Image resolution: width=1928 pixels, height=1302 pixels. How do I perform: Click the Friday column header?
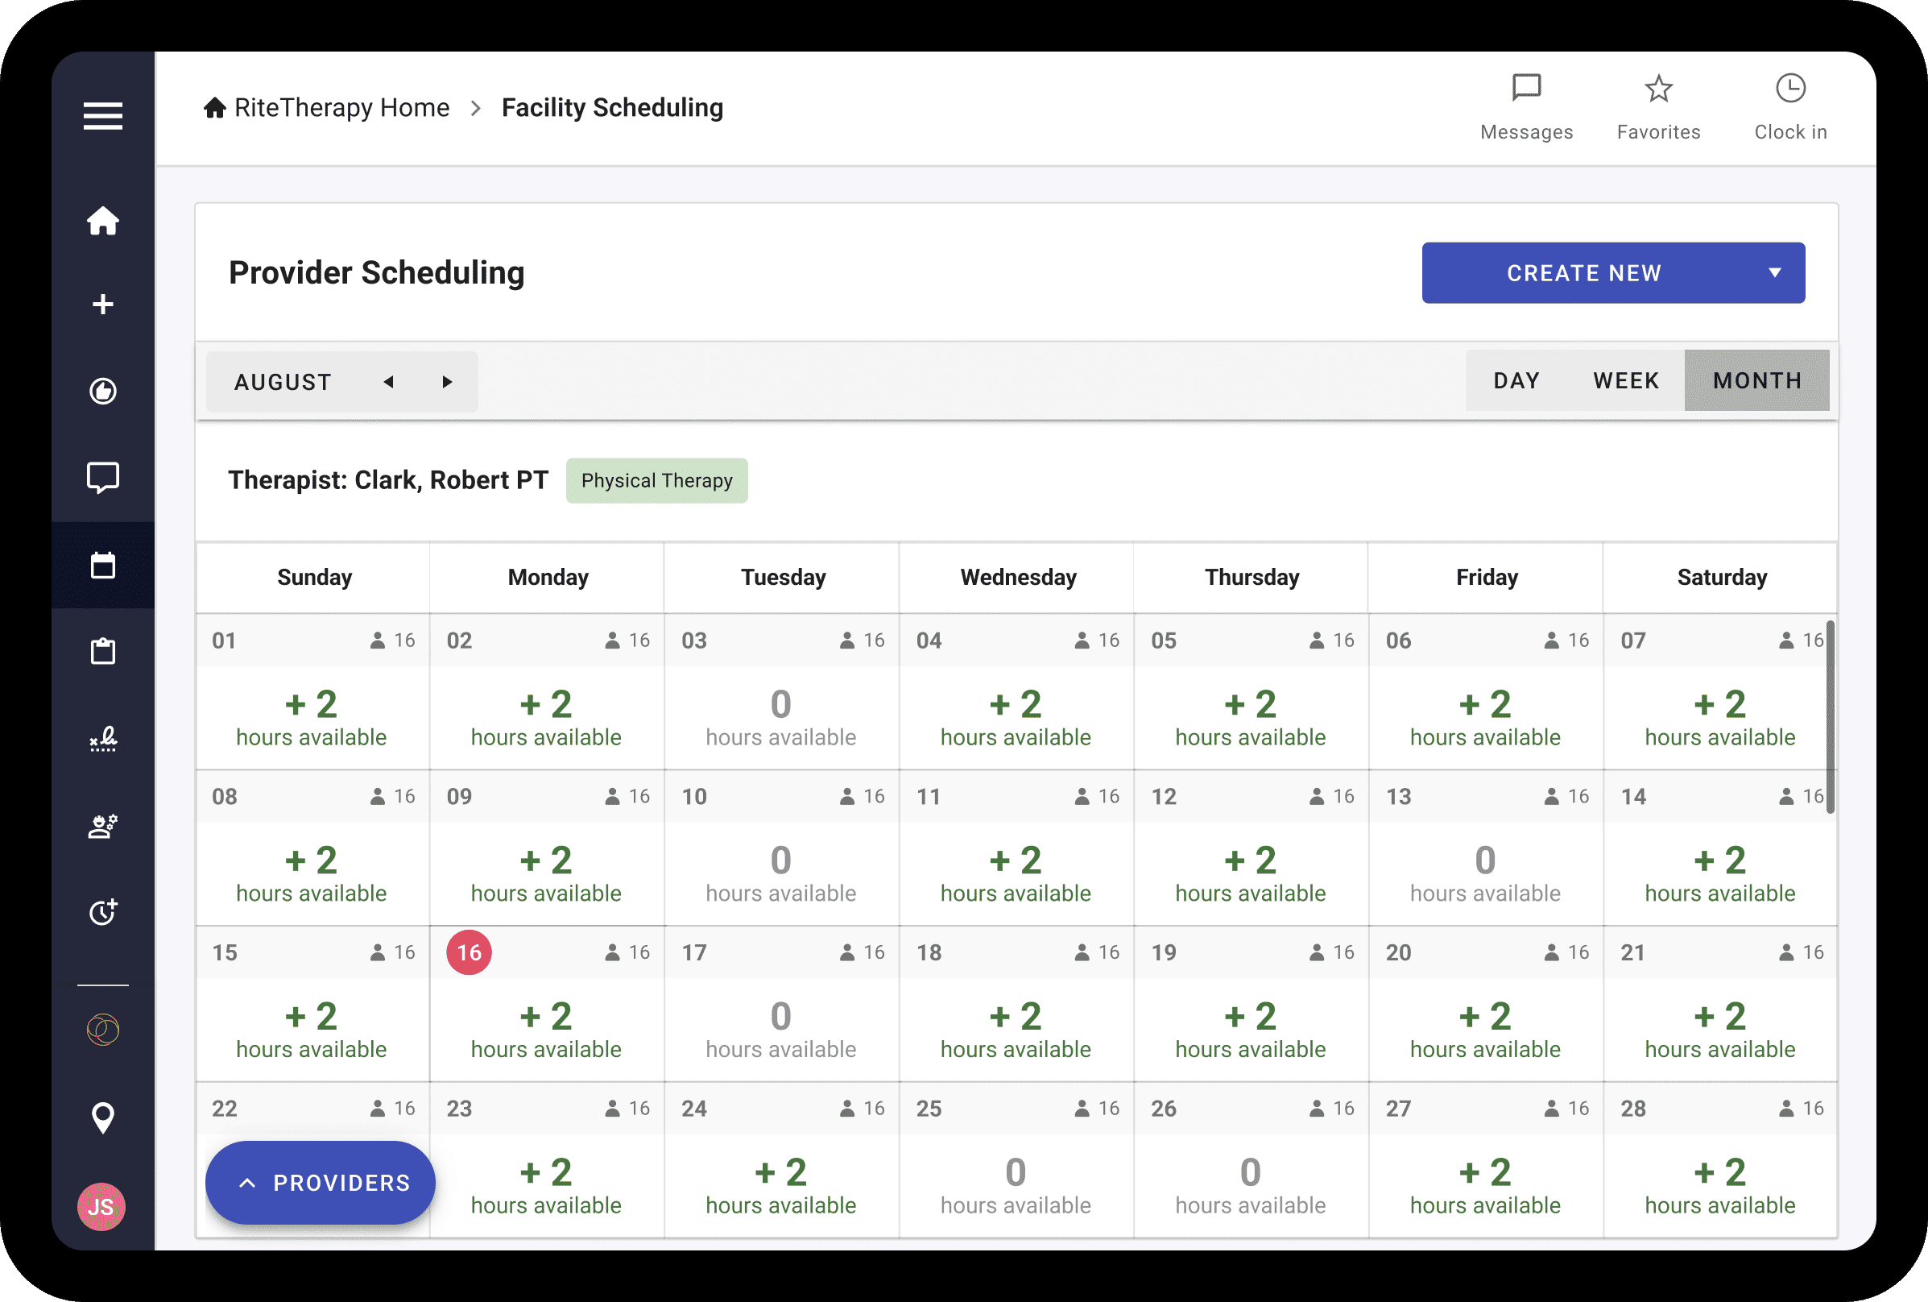(x=1487, y=578)
